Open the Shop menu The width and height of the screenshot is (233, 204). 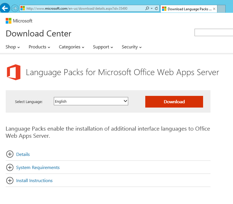point(13,47)
